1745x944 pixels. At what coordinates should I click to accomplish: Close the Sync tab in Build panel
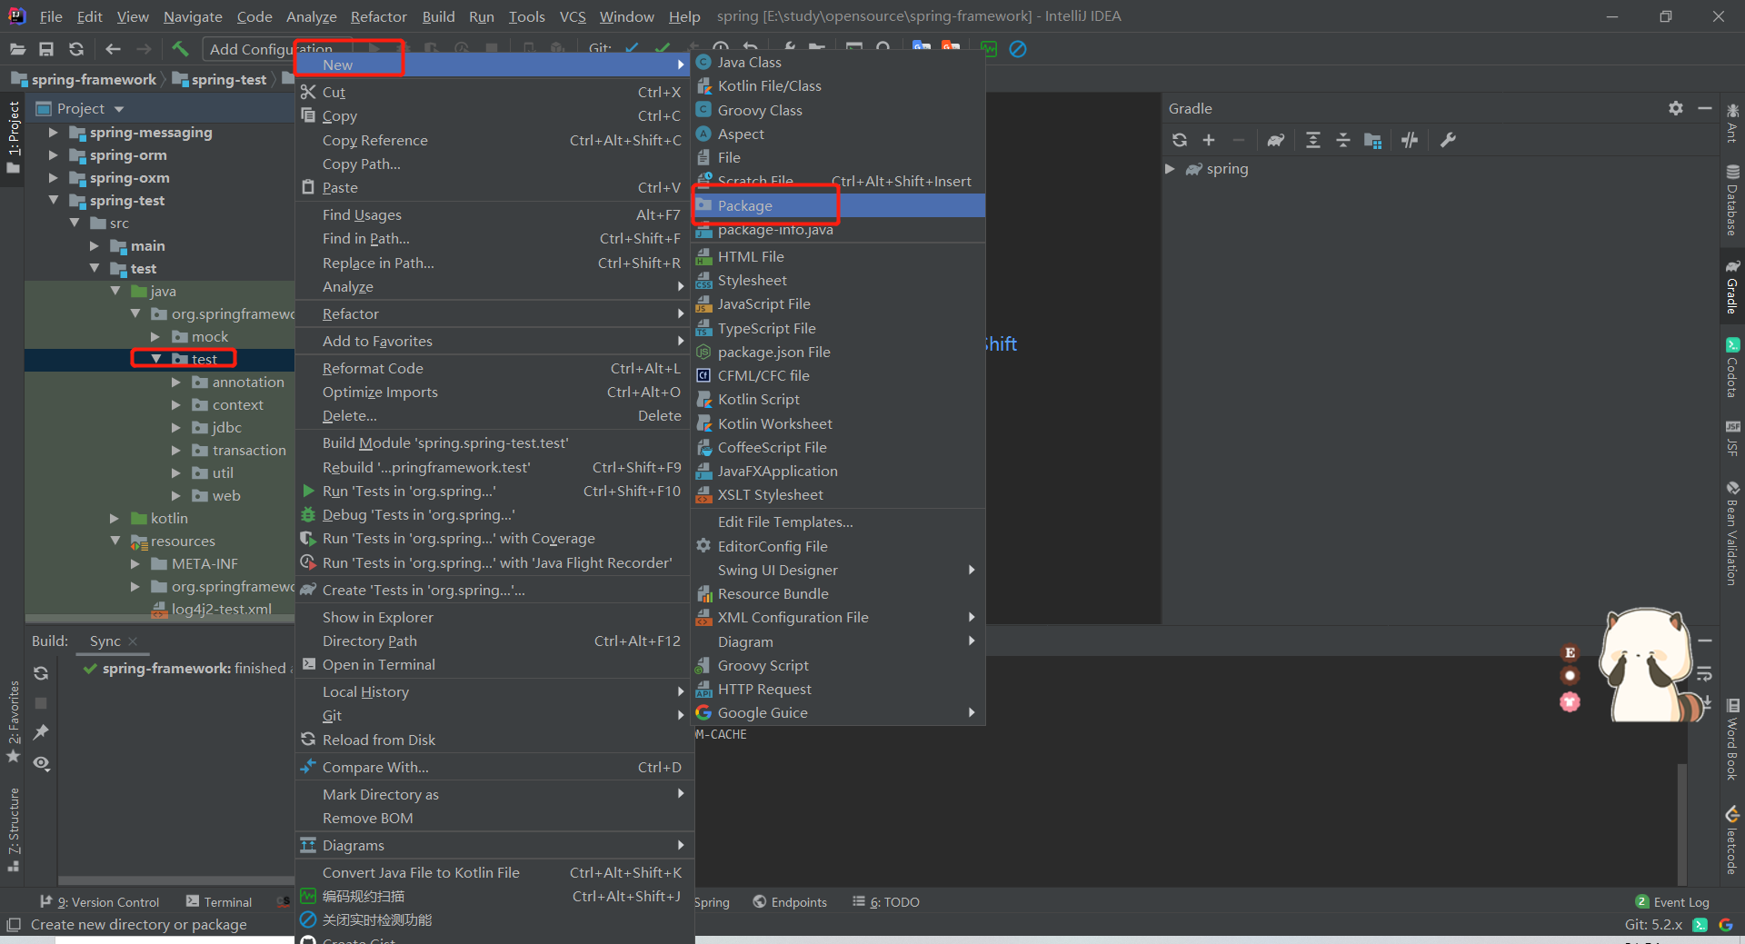133,641
